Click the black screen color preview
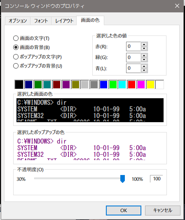Viewport: 185px width, 220px height. (90, 110)
